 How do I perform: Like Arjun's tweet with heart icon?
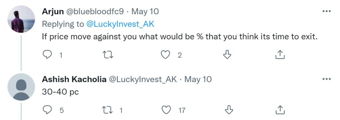coord(165,55)
